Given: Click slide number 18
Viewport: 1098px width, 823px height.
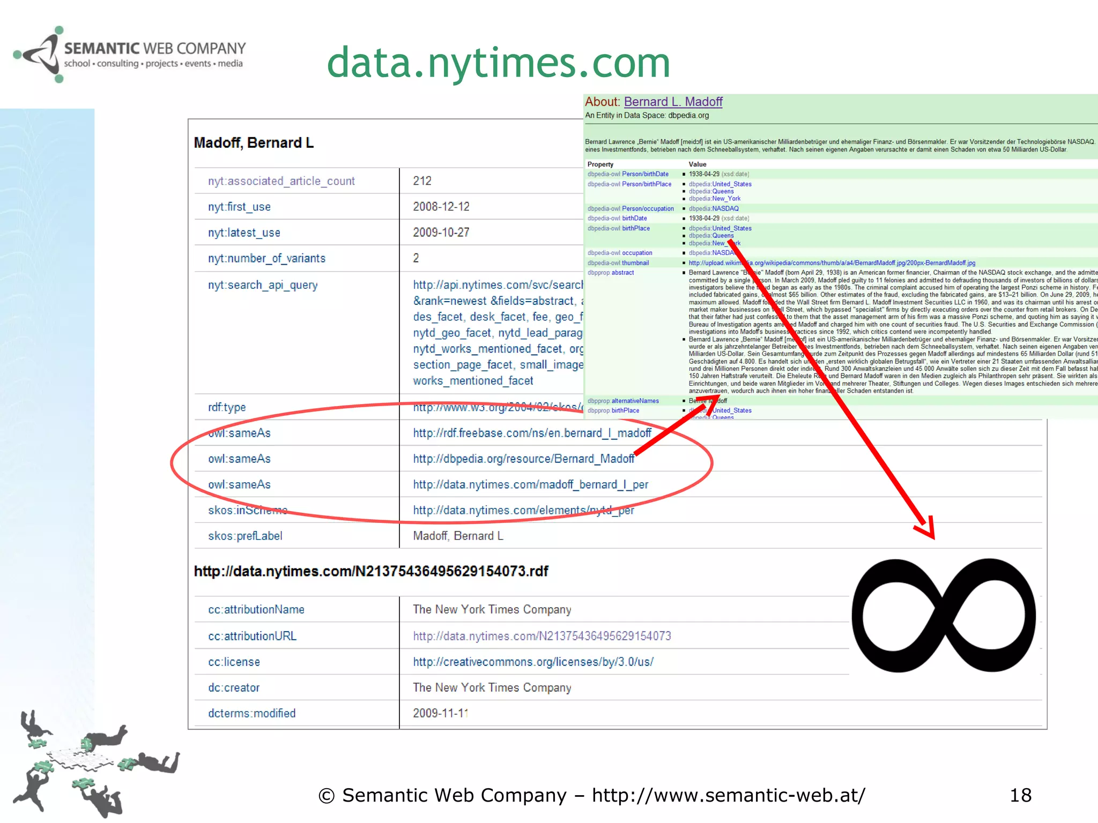Looking at the screenshot, I should pos(1020,795).
